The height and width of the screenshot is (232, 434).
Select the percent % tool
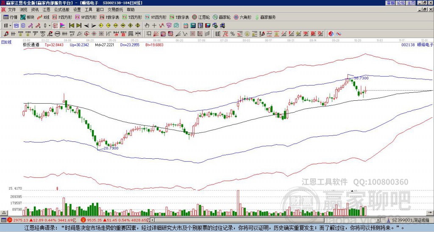[x=233, y=34]
